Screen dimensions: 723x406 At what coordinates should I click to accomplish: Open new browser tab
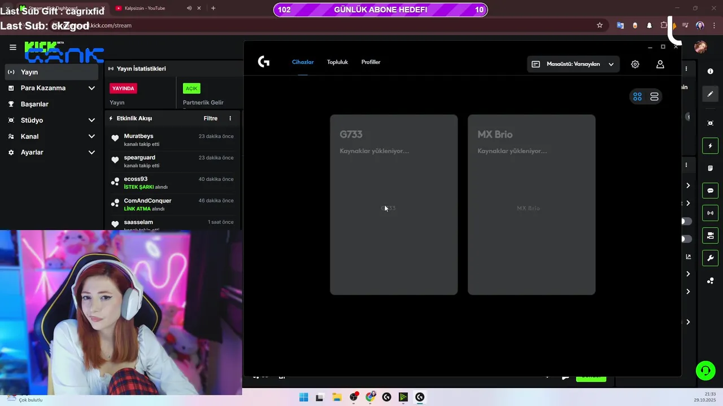(213, 8)
